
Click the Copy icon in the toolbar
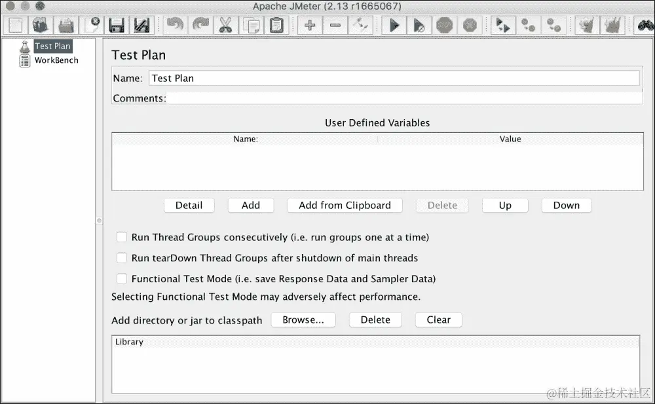click(252, 25)
